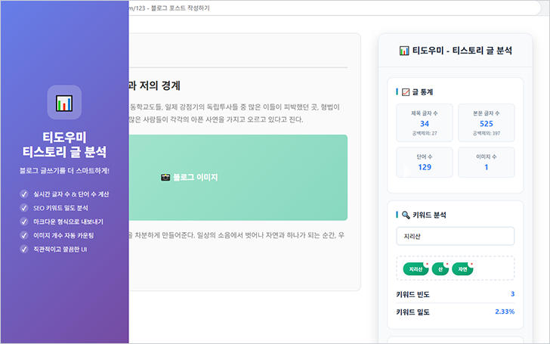Click the 키워드 빈도 value 3
Screen dimensions: 550x344
tap(512, 294)
